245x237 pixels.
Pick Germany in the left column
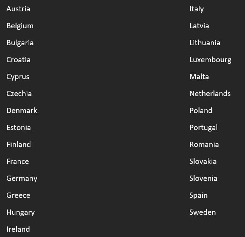pyautogui.click(x=22, y=178)
